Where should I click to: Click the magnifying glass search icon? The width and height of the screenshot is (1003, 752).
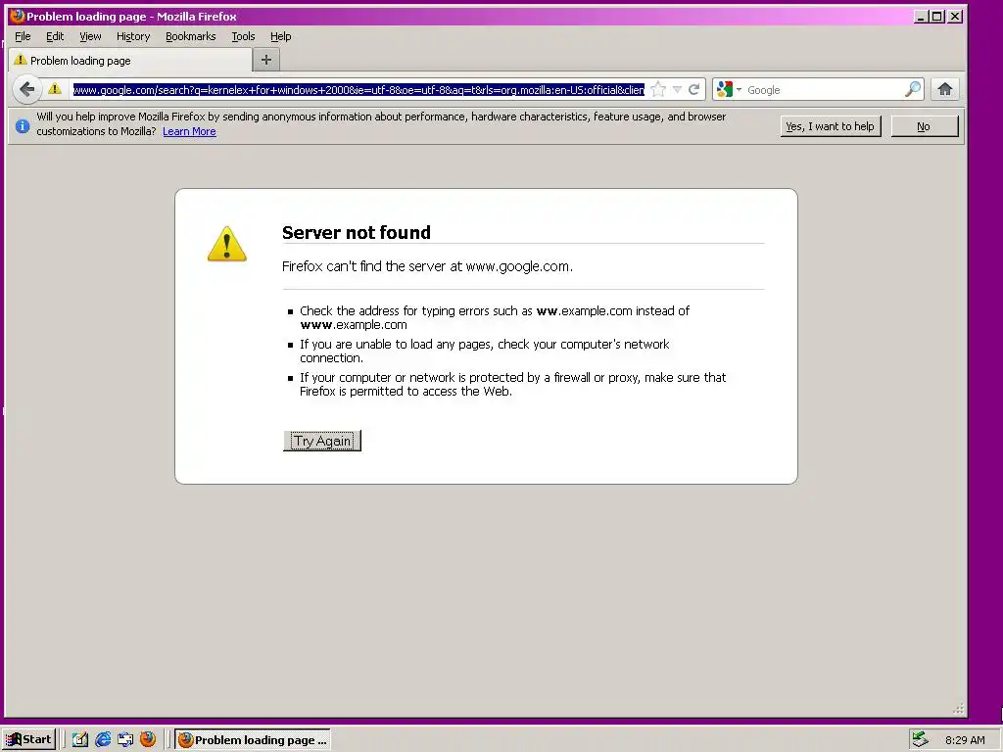pos(913,89)
